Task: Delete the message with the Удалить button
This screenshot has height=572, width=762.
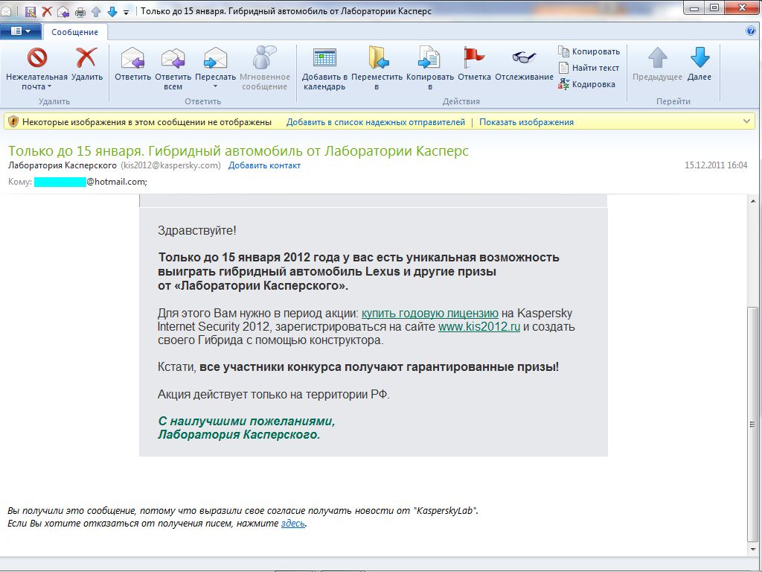Action: (87, 63)
